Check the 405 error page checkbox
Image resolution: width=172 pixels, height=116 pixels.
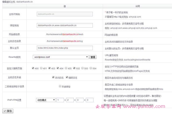click(x=66, y=68)
